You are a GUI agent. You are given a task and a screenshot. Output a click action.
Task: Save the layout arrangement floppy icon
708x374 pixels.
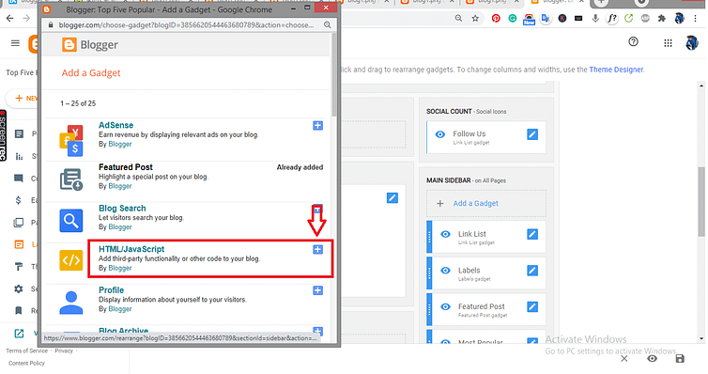point(680,359)
